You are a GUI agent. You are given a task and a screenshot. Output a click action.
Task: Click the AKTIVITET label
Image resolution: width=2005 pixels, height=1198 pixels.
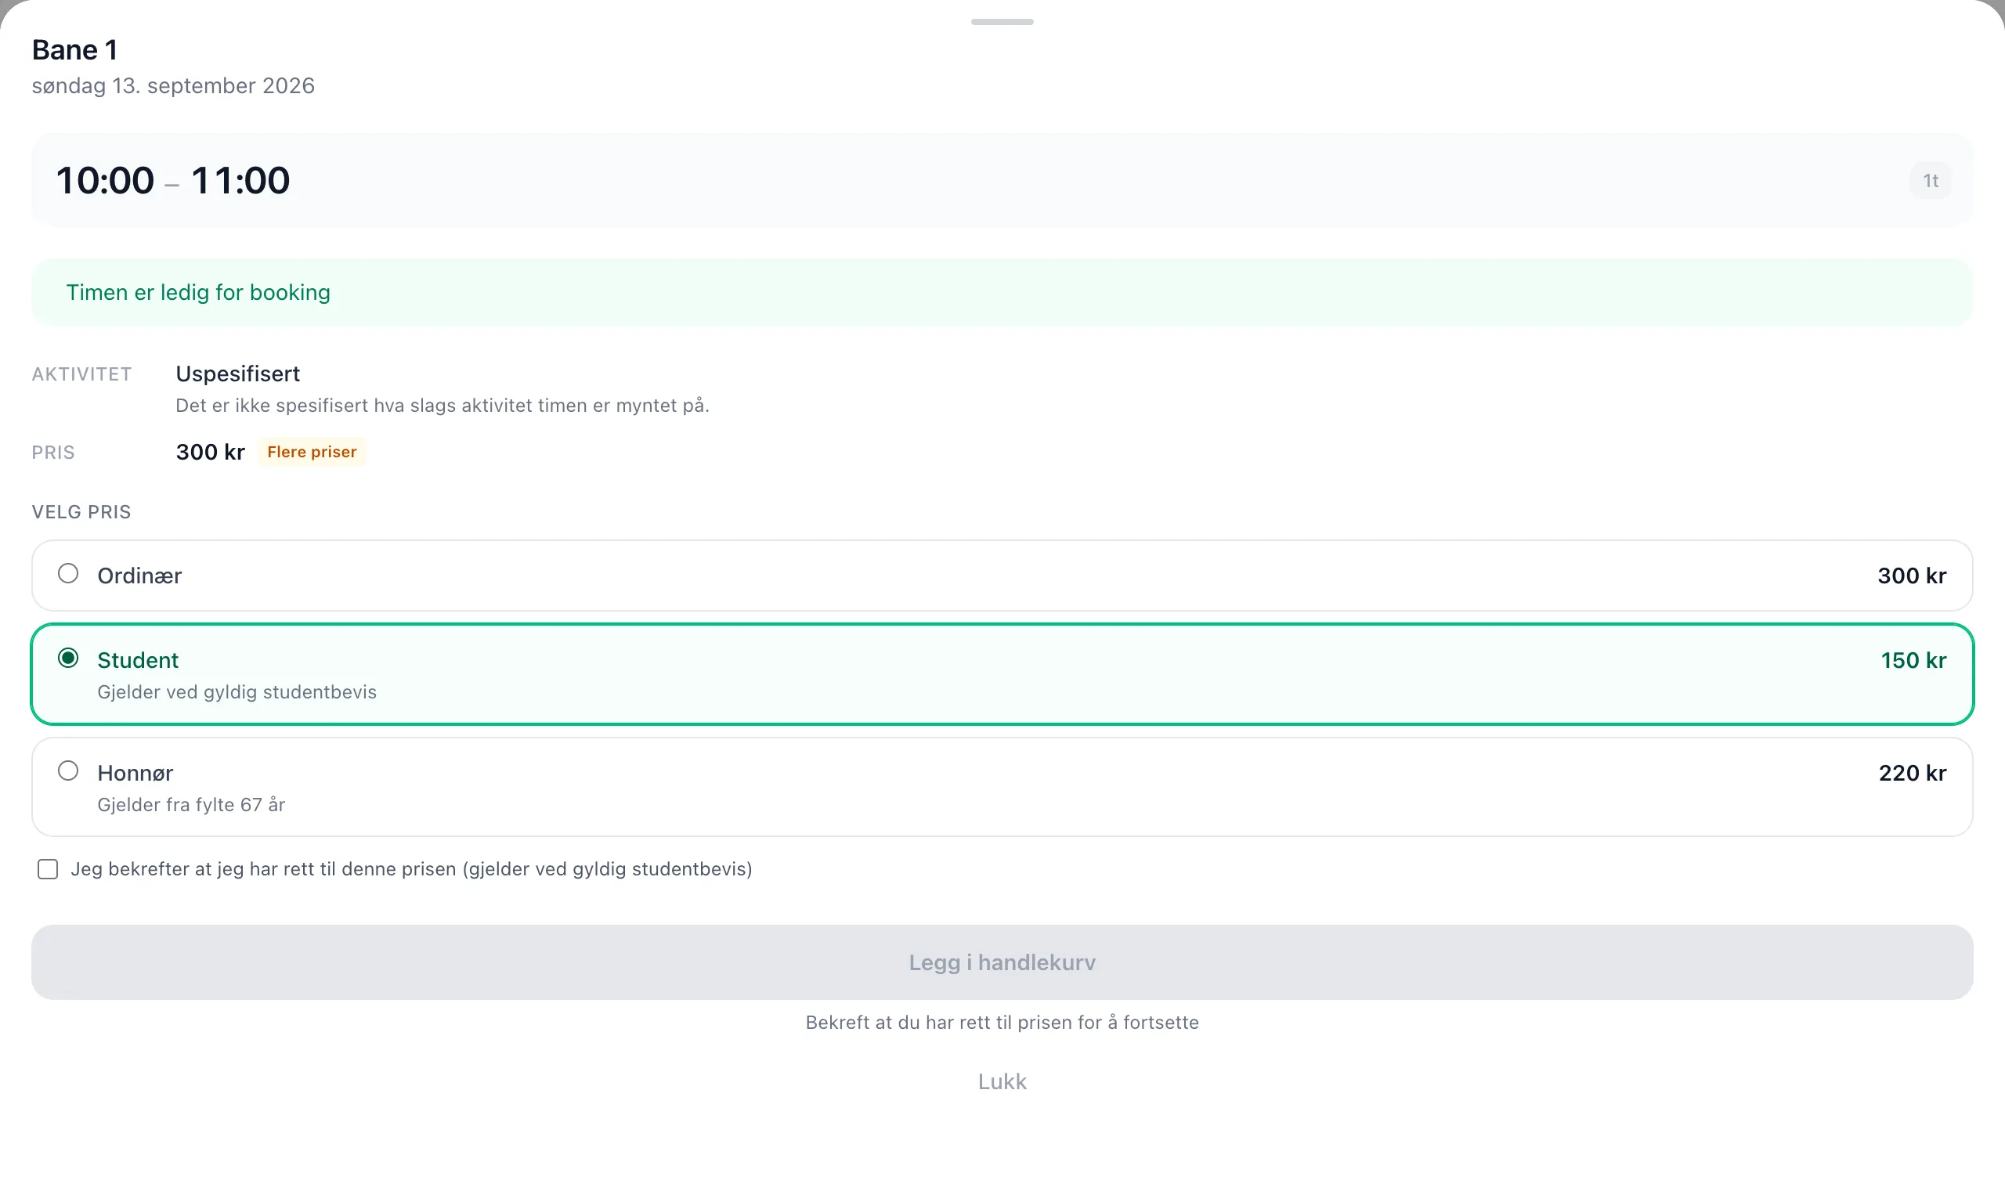tap(81, 374)
